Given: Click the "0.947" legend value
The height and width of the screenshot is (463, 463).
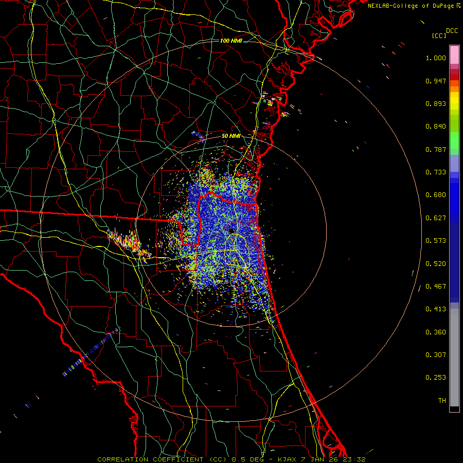Looking at the screenshot, I should pos(436,81).
